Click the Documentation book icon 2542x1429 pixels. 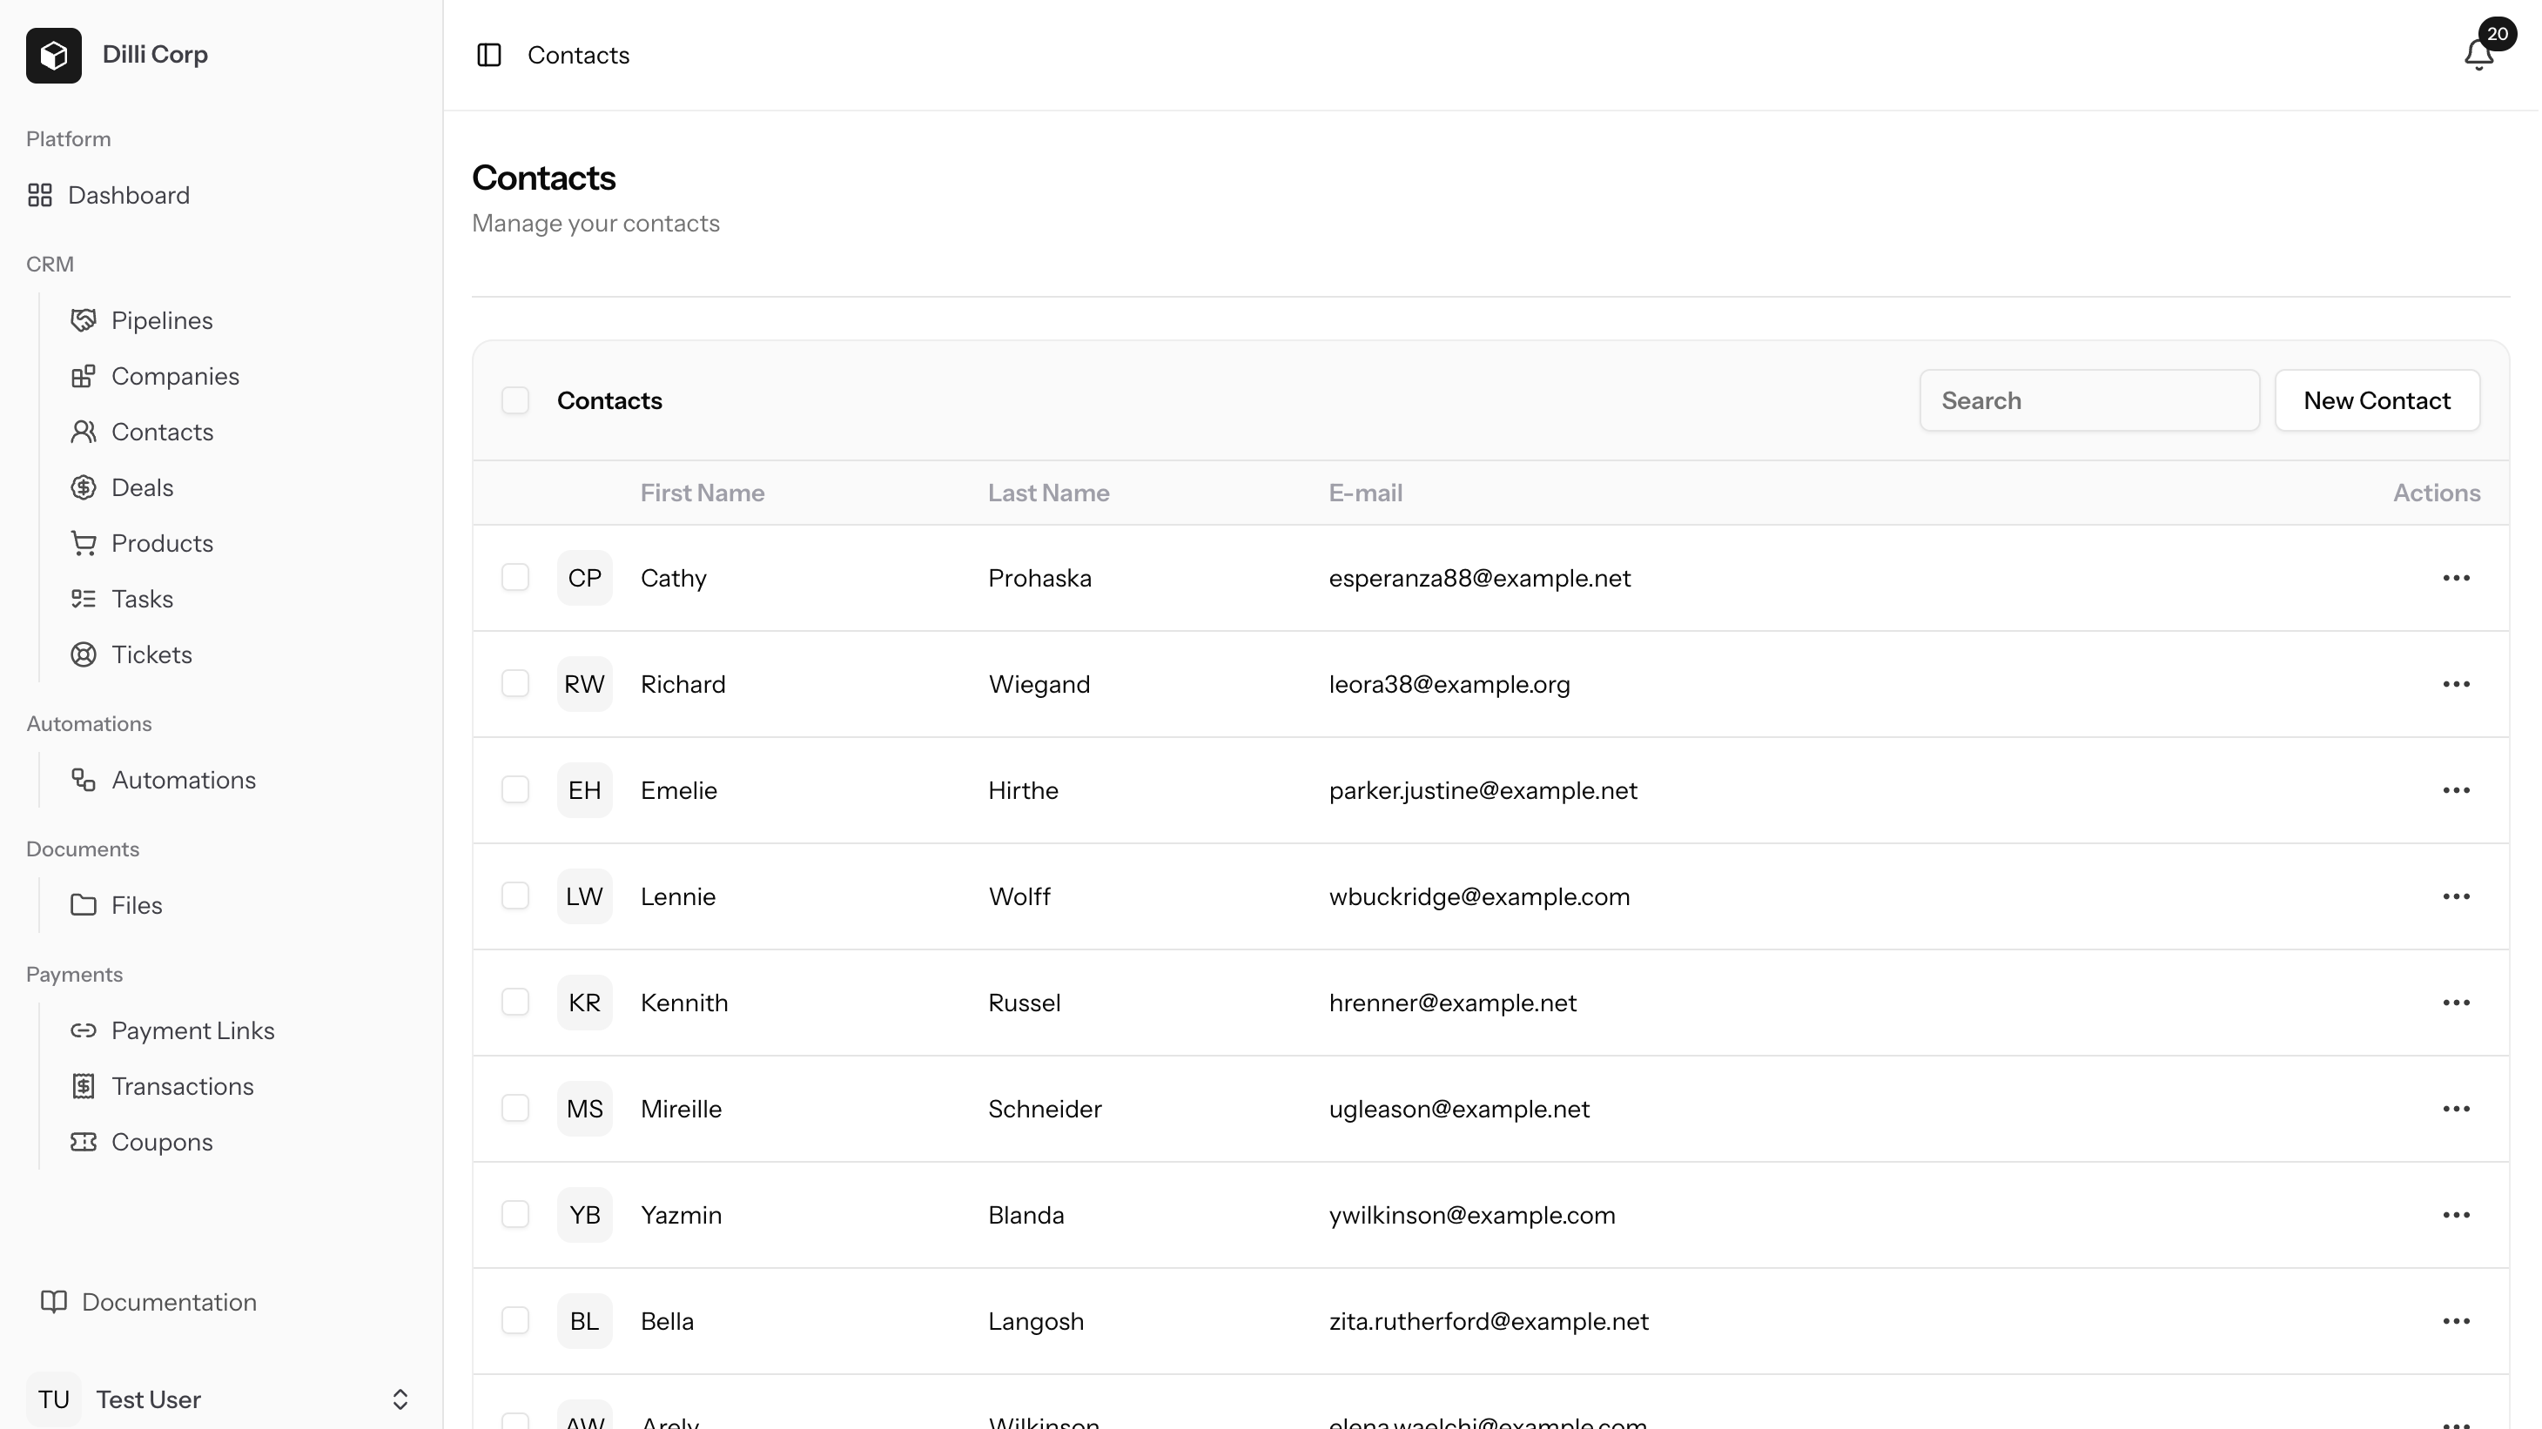click(x=54, y=1302)
